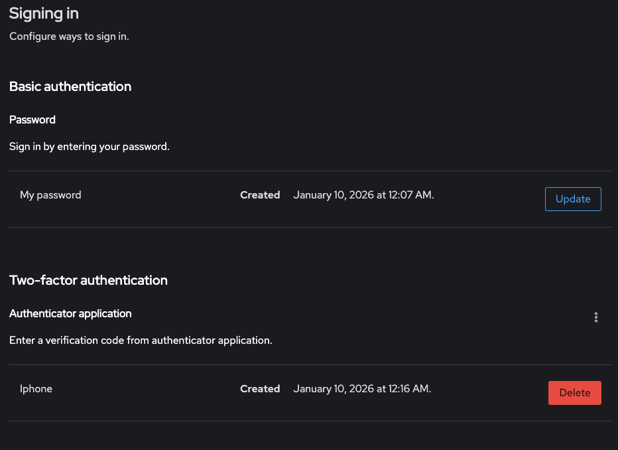Click the 'Enter a verification code' description
The image size is (618, 450).
[x=141, y=340]
